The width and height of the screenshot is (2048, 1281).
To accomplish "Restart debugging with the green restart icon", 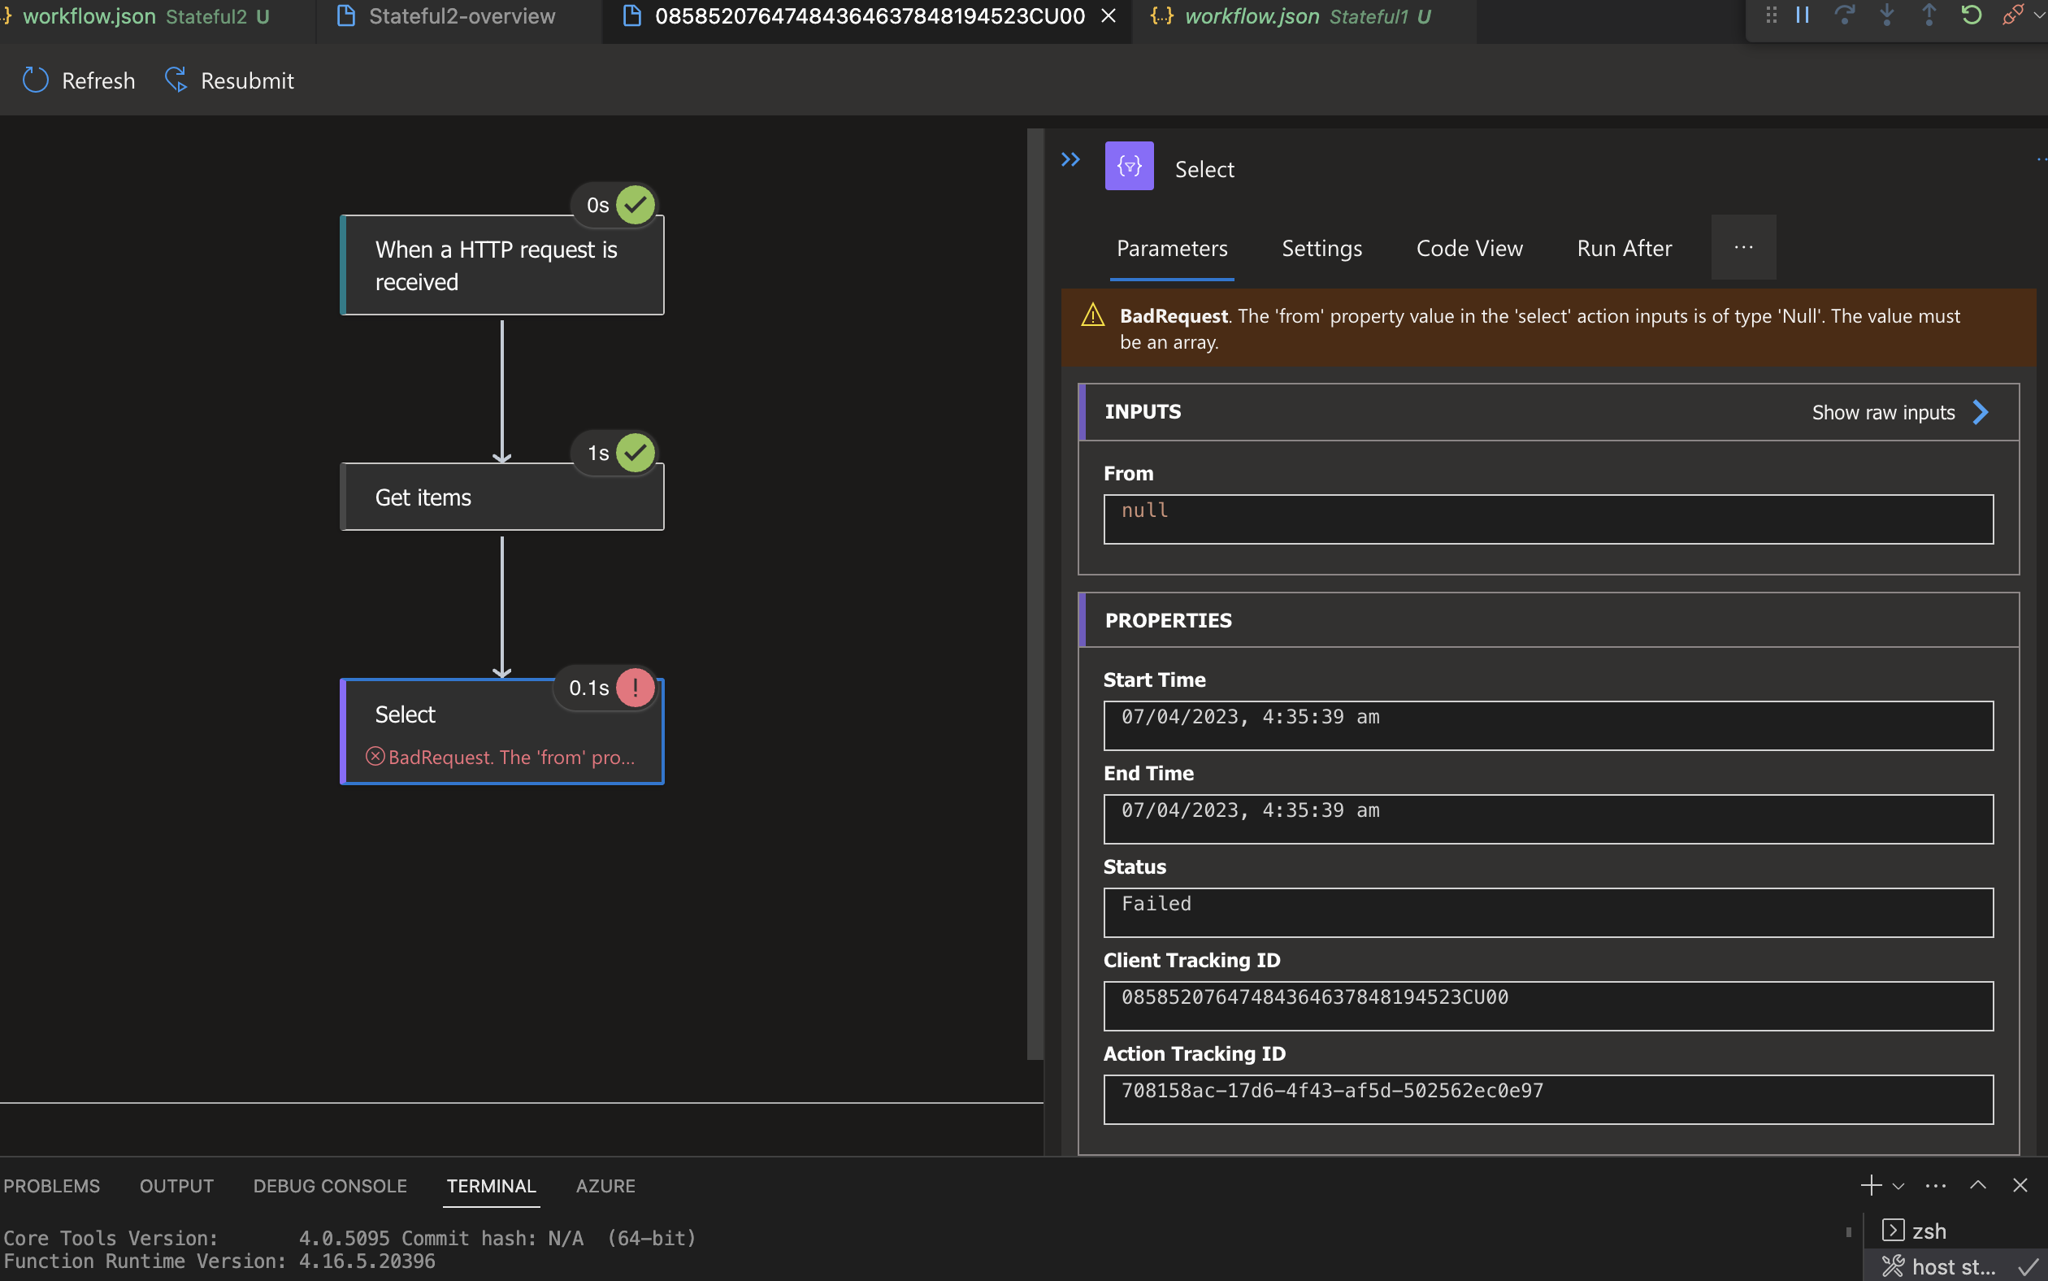I will pos(1971,15).
